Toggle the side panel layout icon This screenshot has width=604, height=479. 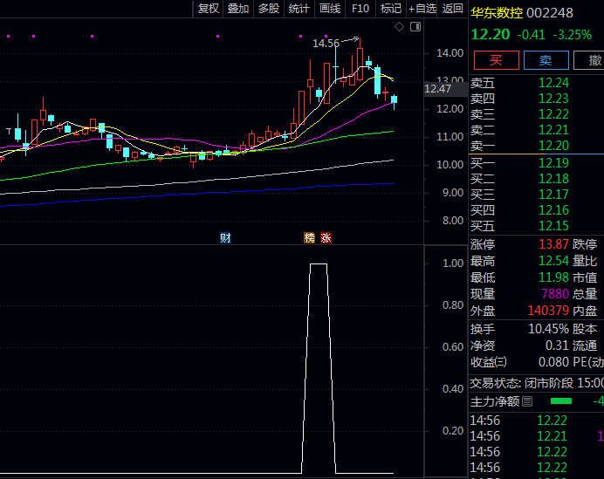click(414, 27)
